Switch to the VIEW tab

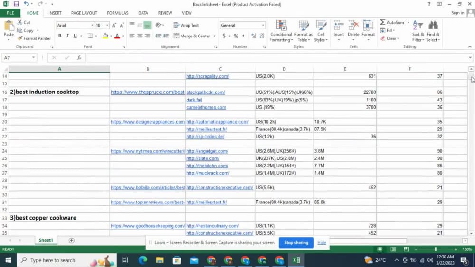[x=187, y=13]
